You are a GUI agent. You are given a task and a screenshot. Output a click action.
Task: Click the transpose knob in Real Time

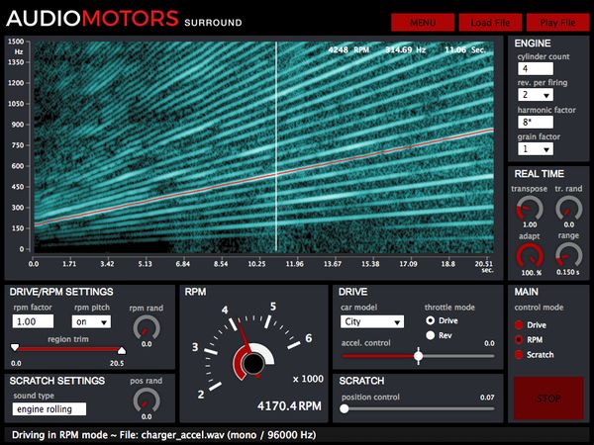coord(530,208)
